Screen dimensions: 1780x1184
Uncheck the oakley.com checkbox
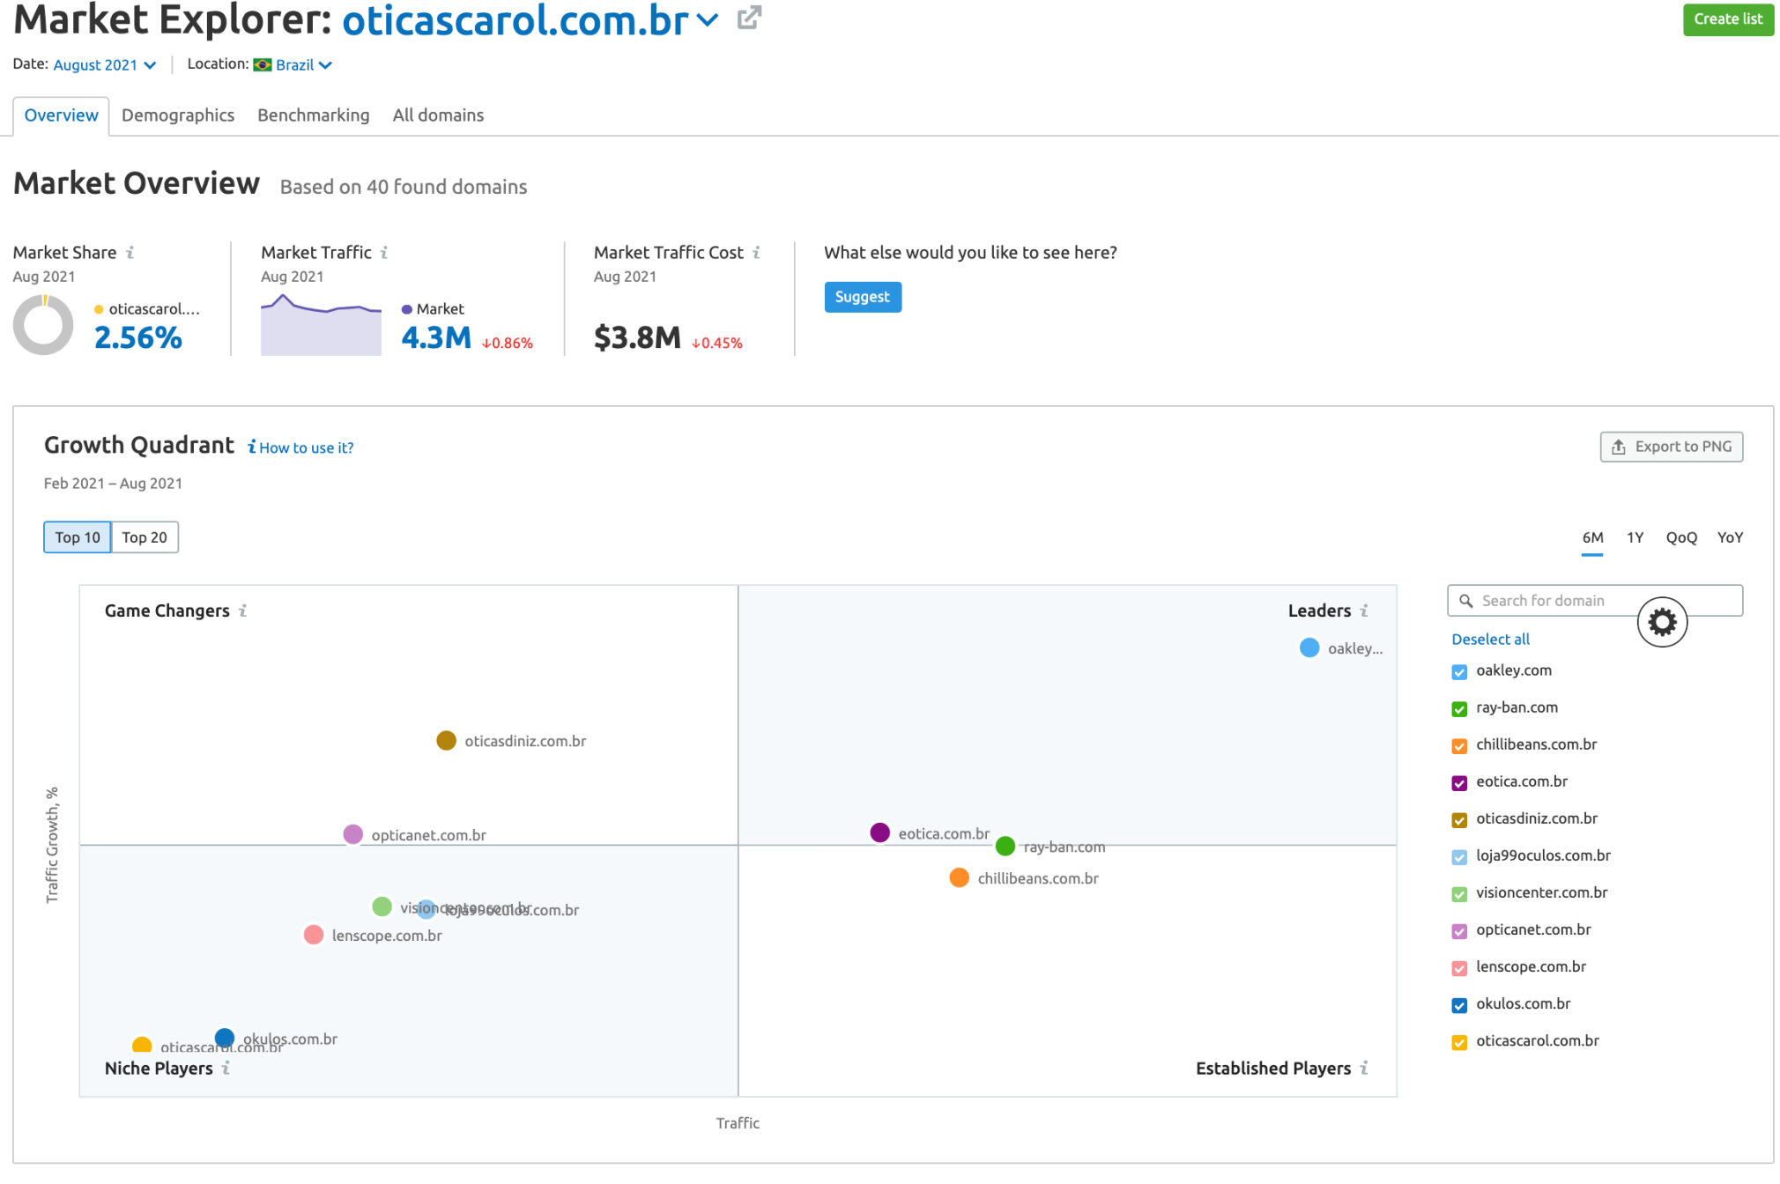click(1459, 672)
